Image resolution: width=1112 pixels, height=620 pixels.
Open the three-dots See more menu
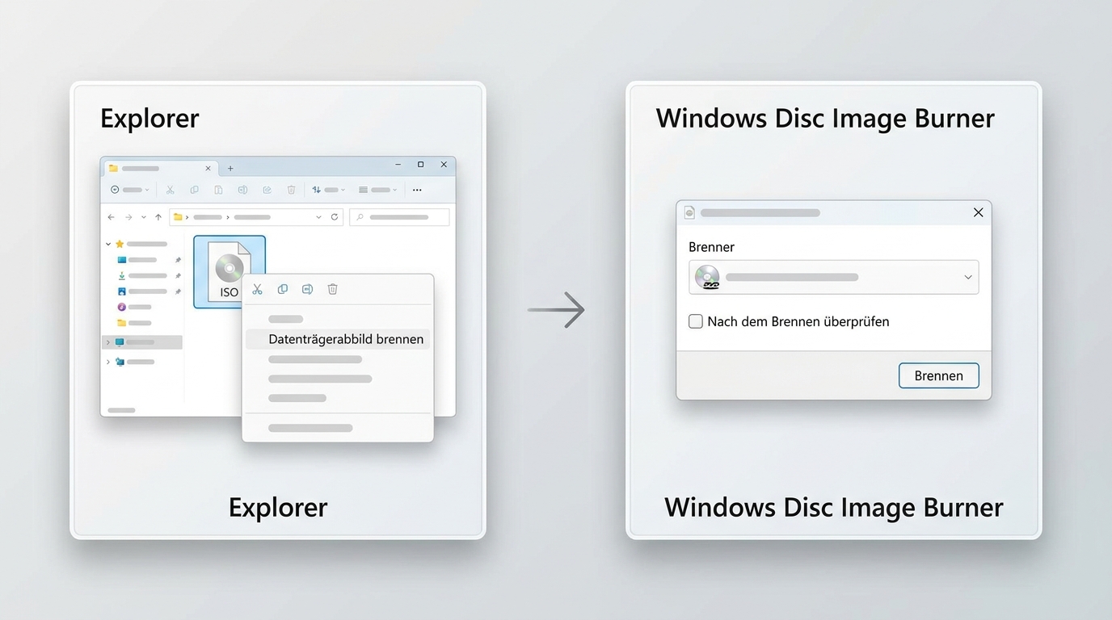tap(417, 190)
